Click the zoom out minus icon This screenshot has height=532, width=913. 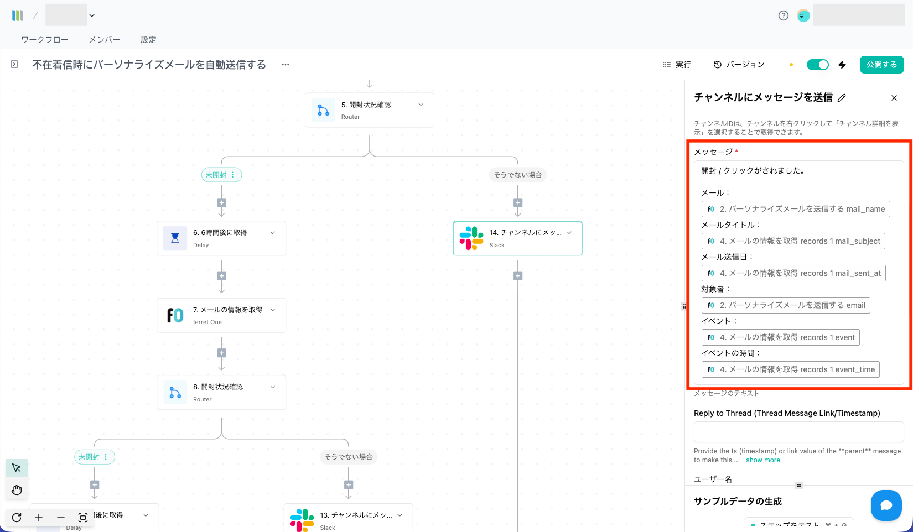click(x=61, y=518)
